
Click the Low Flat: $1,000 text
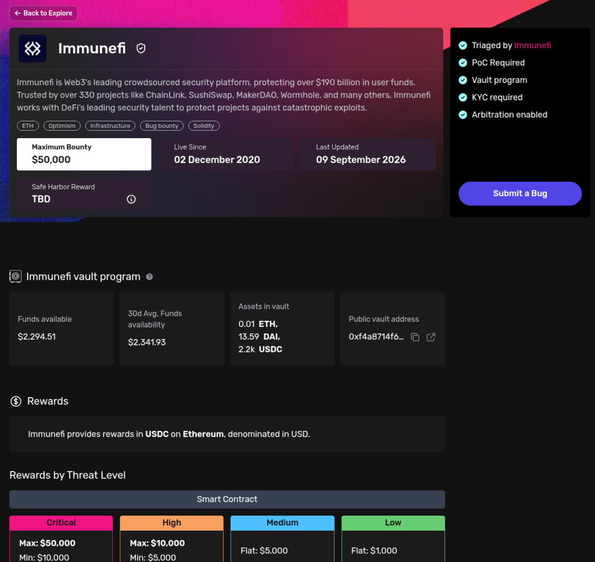coord(374,550)
